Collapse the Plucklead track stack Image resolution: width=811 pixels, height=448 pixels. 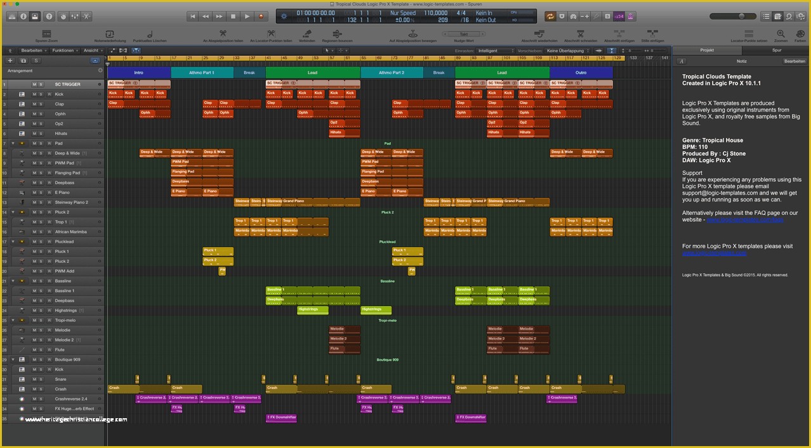(x=13, y=241)
